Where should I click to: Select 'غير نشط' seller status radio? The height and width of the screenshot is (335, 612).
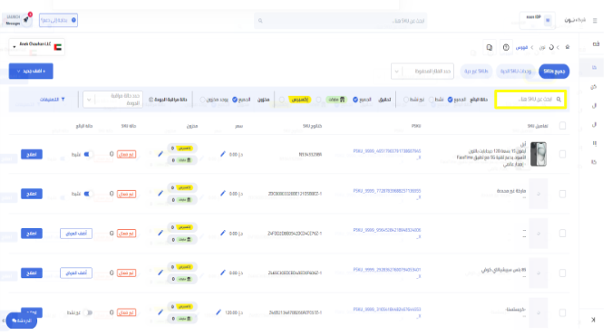tap(406, 100)
